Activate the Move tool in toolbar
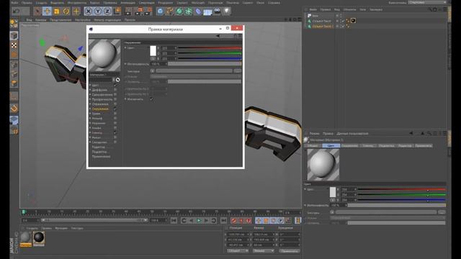461x259 pixels. point(47,12)
